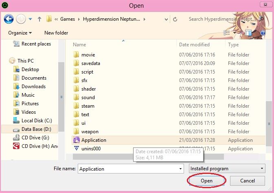Select This PC in navigation pane
The height and width of the screenshot is (193, 274).
(x=21, y=61)
